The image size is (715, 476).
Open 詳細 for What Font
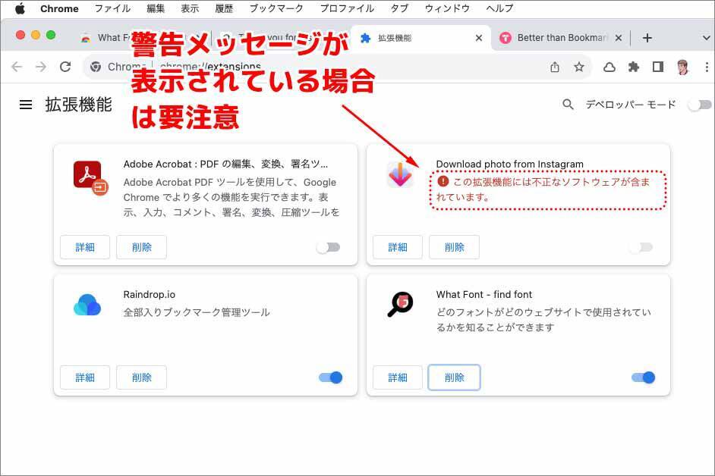[x=398, y=377]
